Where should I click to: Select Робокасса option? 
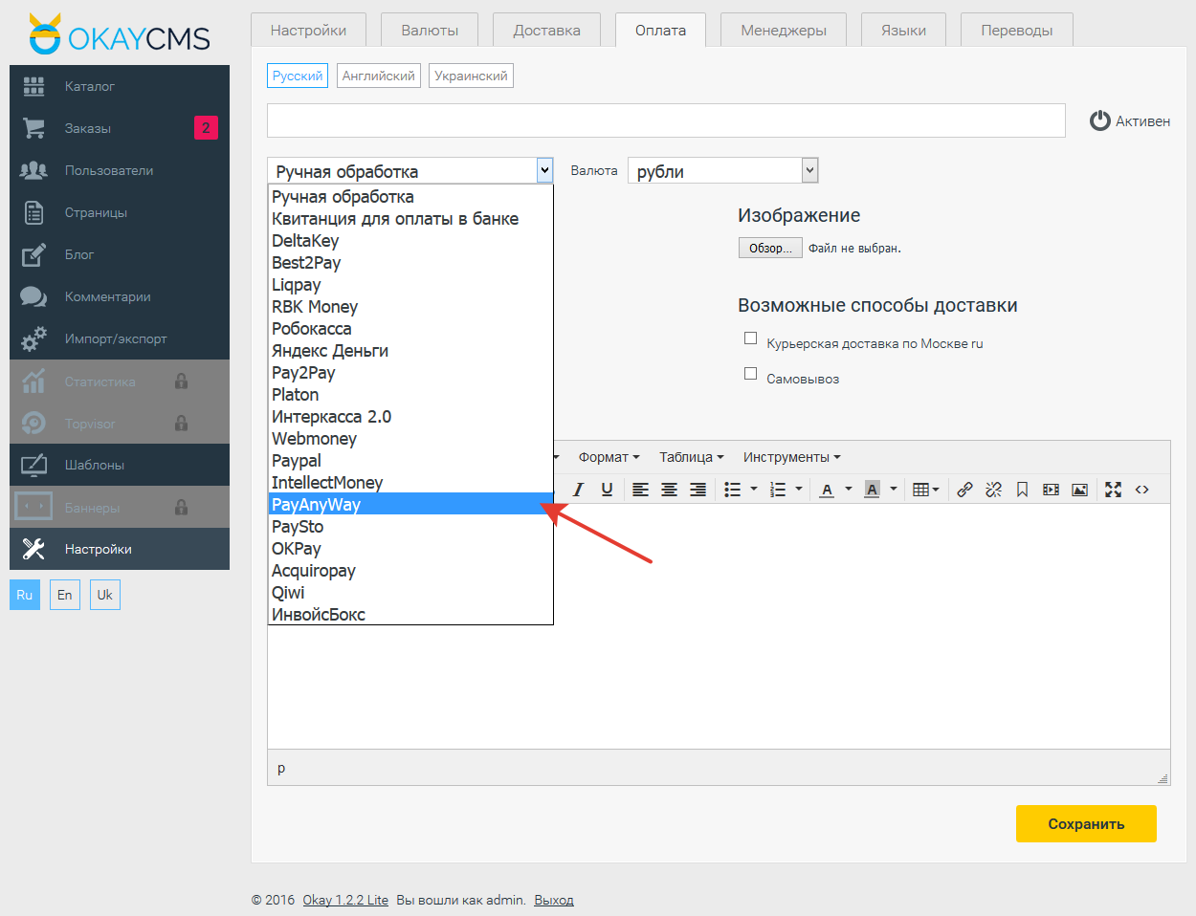[x=410, y=329]
